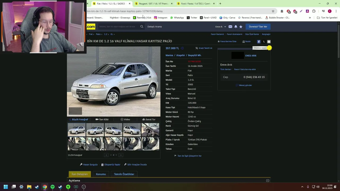Click Ücretsiz İlan Ver button

[258, 27]
